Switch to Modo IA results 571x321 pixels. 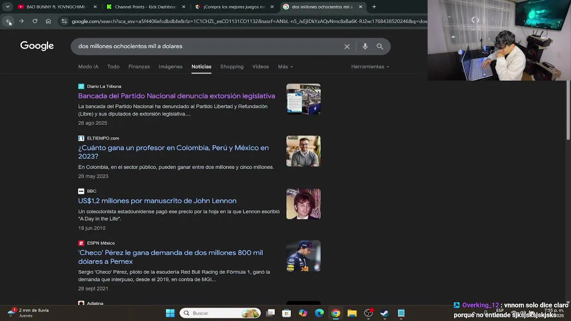(x=88, y=66)
